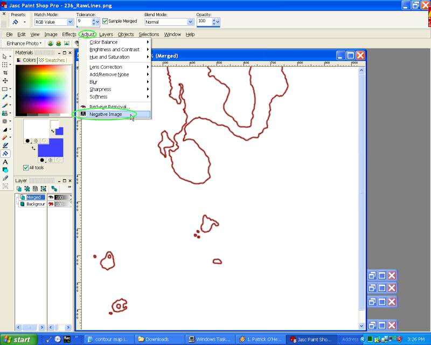
Task: Pick the Dropper tool
Action: pyautogui.click(x=5, y=97)
